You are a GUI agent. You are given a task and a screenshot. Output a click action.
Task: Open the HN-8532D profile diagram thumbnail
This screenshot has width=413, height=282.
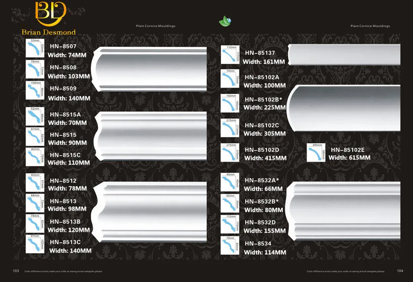click(230, 224)
